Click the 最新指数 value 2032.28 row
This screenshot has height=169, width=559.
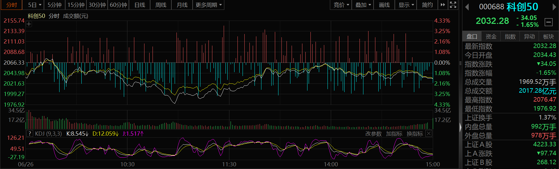[x=510, y=46]
